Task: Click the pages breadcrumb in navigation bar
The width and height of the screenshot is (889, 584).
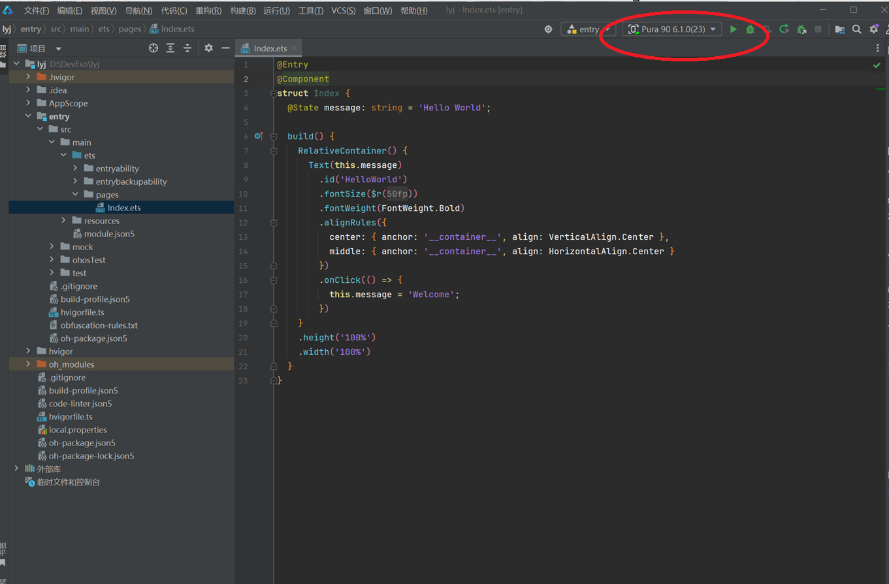Action: pyautogui.click(x=129, y=29)
